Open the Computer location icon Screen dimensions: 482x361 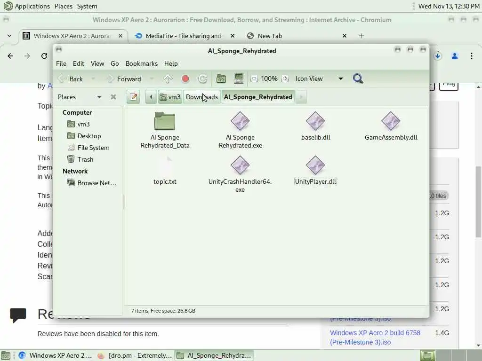point(239,79)
